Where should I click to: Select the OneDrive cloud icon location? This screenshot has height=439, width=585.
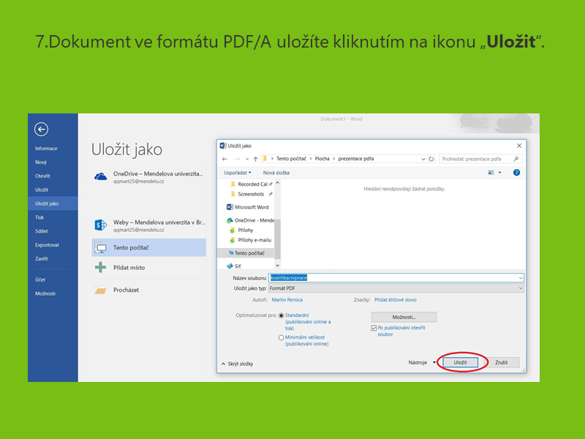tap(101, 177)
